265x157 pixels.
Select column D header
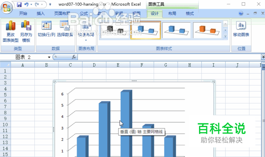pyautogui.click(x=94, y=65)
